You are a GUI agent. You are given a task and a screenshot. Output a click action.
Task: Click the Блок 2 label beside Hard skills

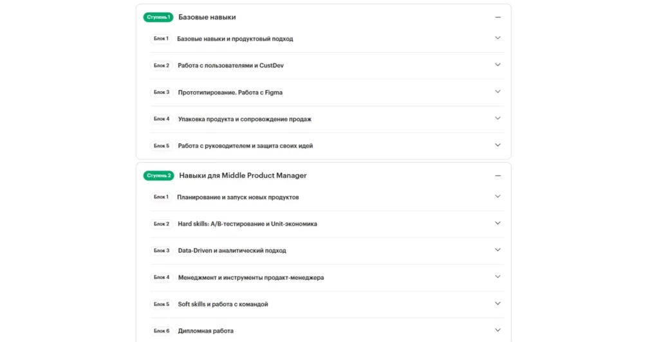point(161,224)
